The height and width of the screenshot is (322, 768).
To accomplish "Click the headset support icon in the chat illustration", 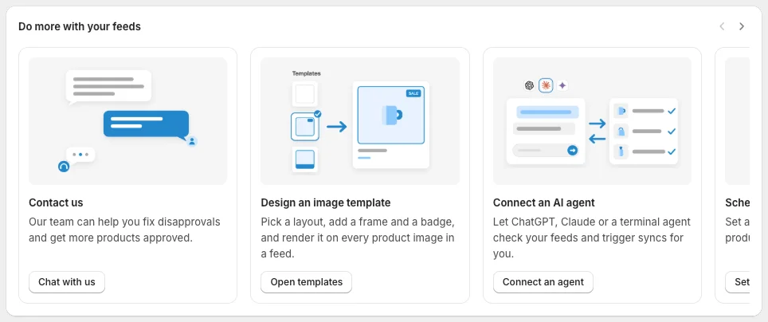I will (x=64, y=167).
